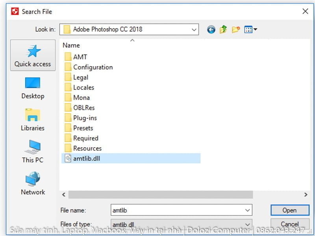Click the right arrow on horizontal scrollbar
This screenshot has width=315, height=236.
[306, 194]
